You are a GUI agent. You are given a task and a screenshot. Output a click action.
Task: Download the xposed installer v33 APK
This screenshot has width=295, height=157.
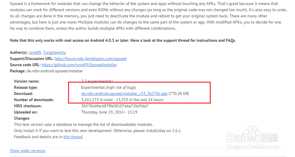(124, 94)
